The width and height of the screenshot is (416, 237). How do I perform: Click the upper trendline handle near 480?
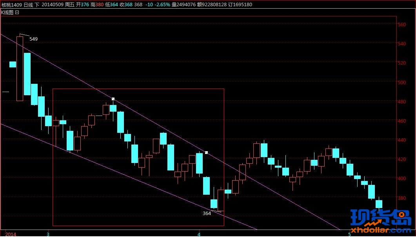[x=113, y=99]
